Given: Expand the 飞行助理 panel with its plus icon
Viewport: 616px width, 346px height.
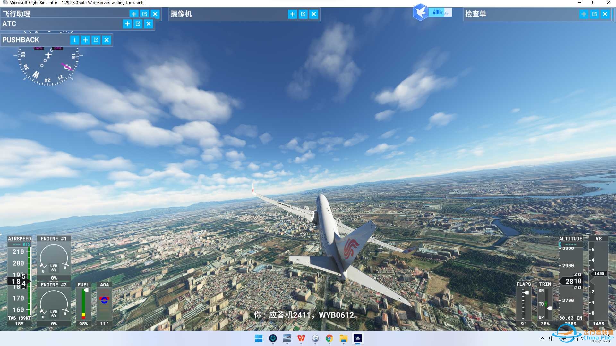Looking at the screenshot, I should click(x=134, y=14).
